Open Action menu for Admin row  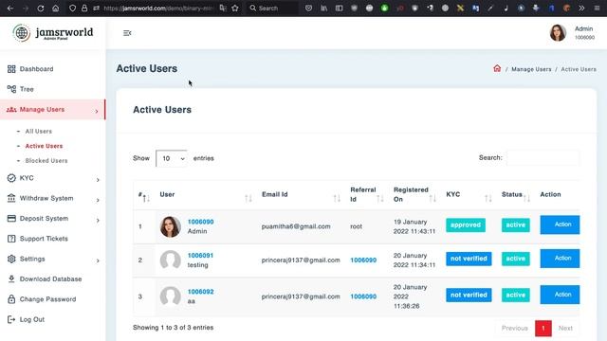560,224
